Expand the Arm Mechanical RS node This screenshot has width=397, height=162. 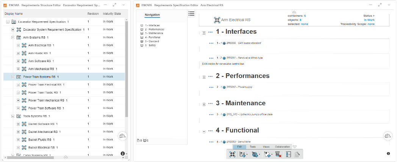[x=18, y=69]
